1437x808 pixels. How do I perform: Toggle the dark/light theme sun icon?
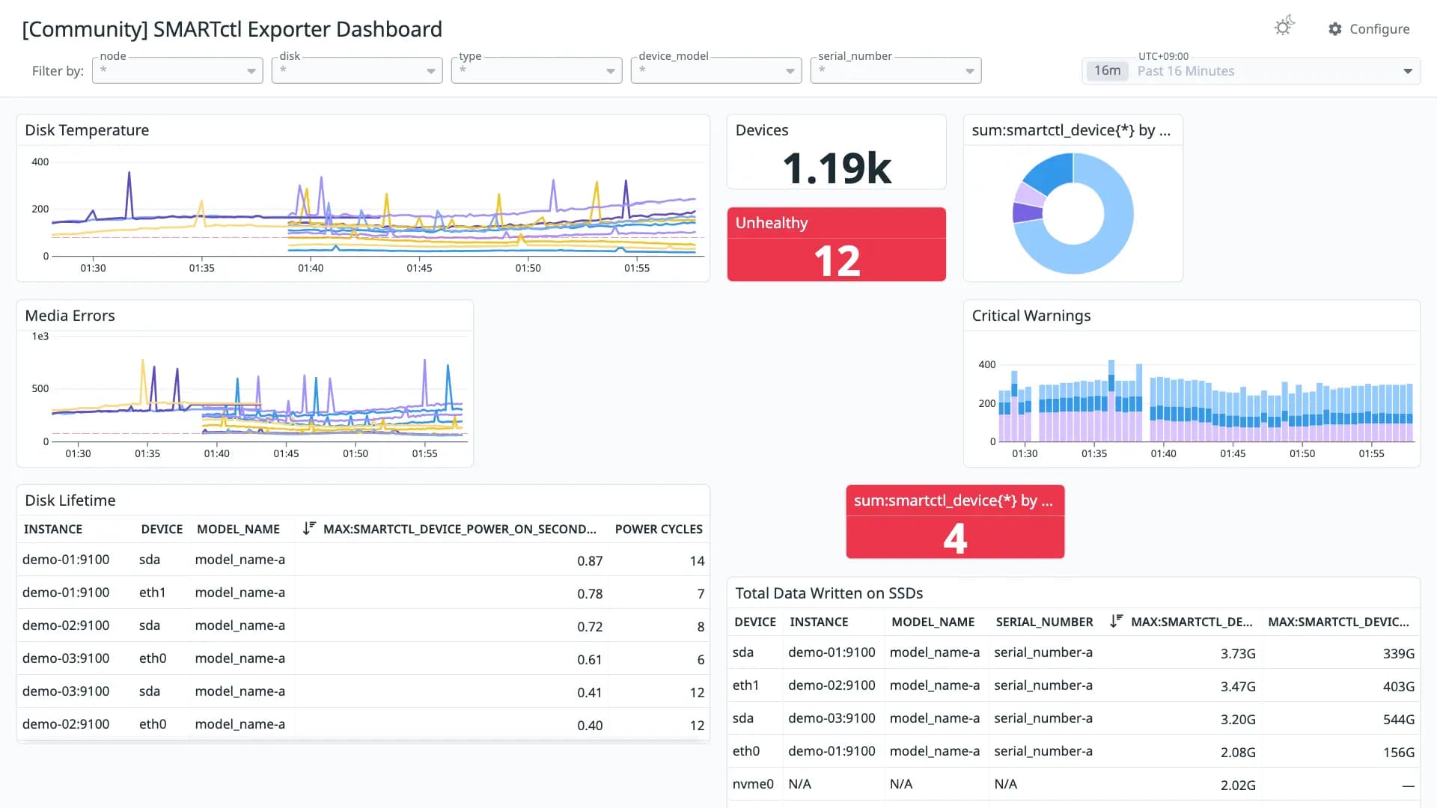coord(1284,27)
